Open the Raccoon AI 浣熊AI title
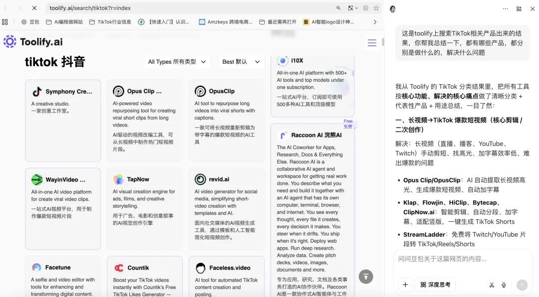This screenshot has width=539, height=297. pyautogui.click(x=316, y=135)
